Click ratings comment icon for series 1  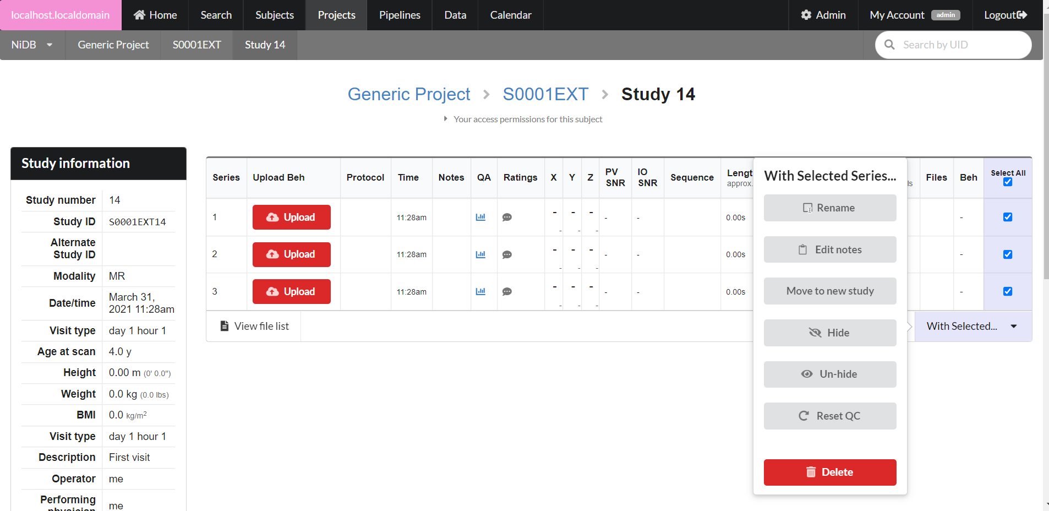coord(507,218)
